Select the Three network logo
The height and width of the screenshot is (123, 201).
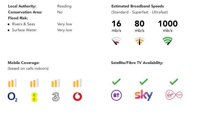[56, 97]
